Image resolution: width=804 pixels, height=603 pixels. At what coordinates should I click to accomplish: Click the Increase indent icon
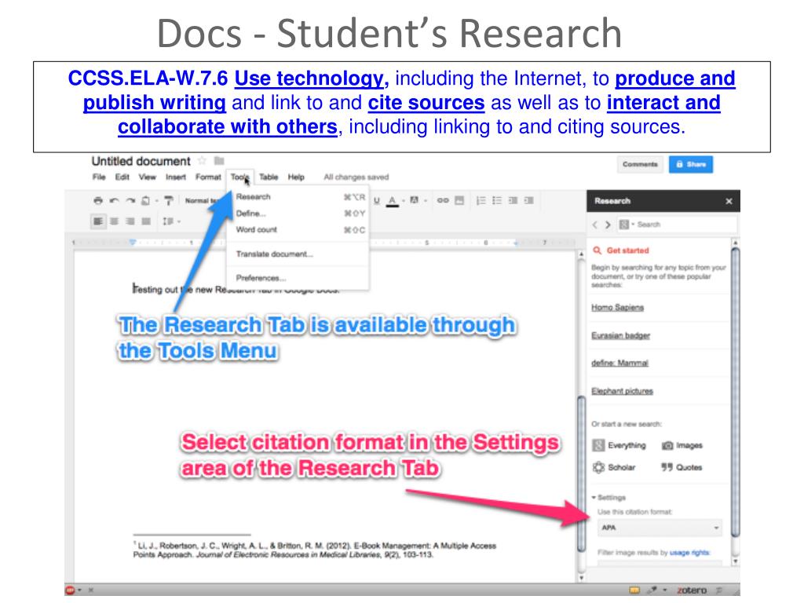pyautogui.click(x=528, y=200)
